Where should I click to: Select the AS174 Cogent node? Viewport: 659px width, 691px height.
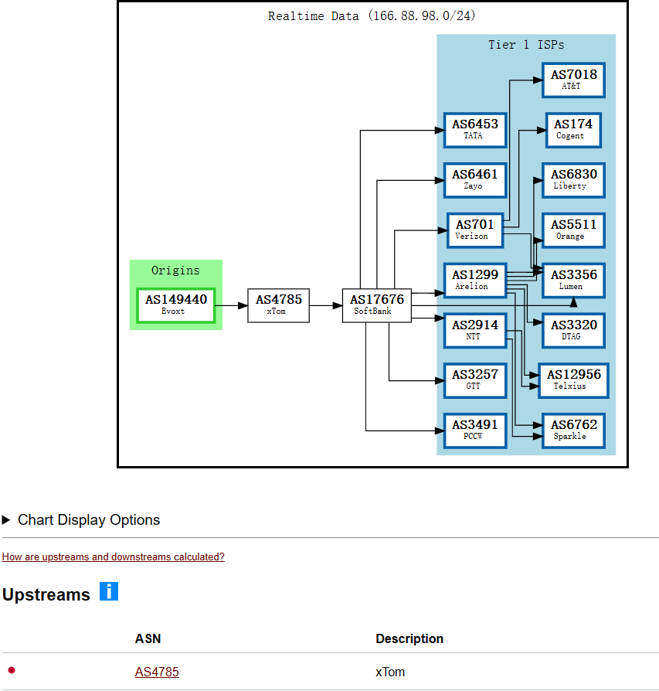573,130
